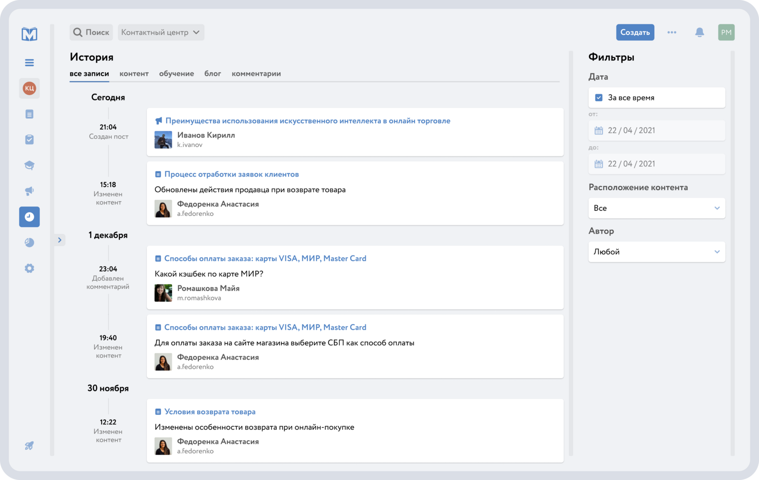The width and height of the screenshot is (759, 480).
Task: Click the notification bell icon
Action: click(699, 32)
